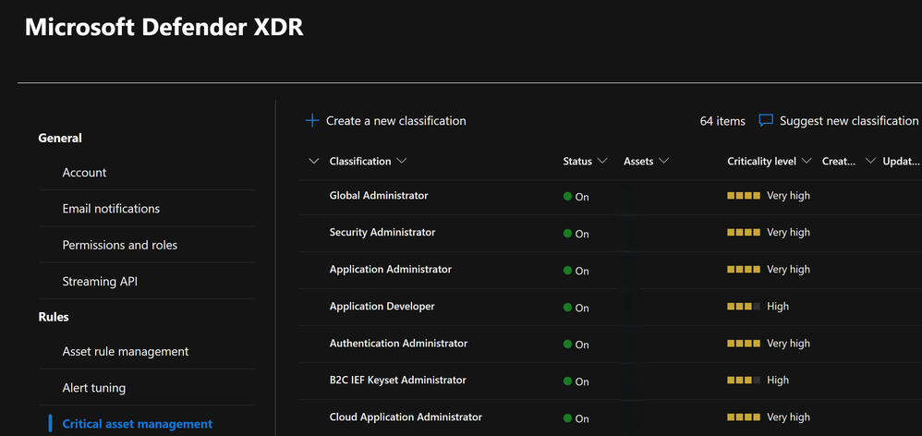Open the Streaming API page
Image resolution: width=922 pixels, height=436 pixels.
[x=100, y=282]
